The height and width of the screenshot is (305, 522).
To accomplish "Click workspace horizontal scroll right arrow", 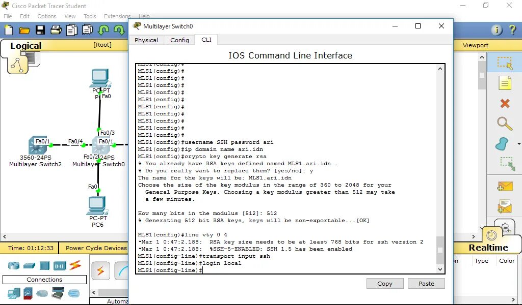I will (x=474, y=237).
